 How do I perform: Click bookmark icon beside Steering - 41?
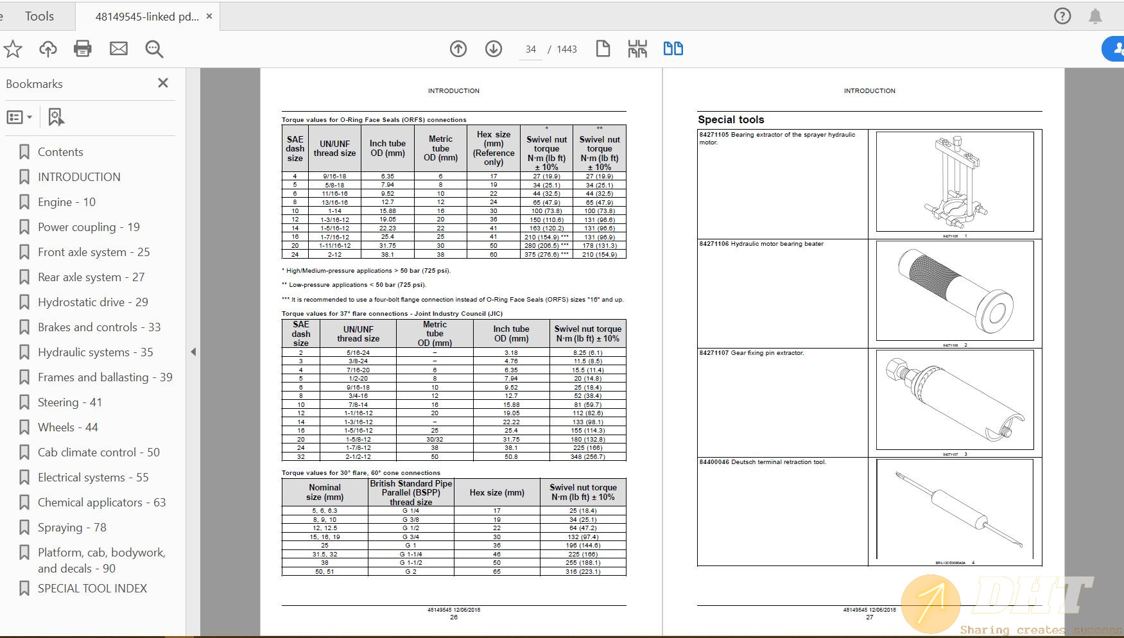tap(24, 402)
